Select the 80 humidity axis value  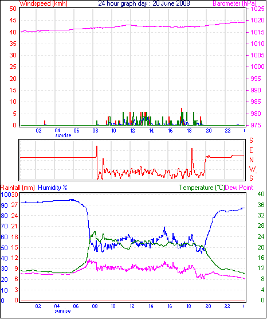coord(4,216)
